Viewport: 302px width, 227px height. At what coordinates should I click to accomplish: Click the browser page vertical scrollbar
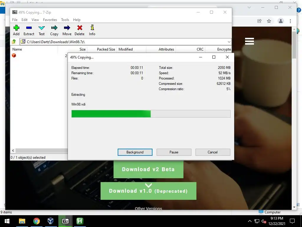pyautogui.click(x=294, y=45)
